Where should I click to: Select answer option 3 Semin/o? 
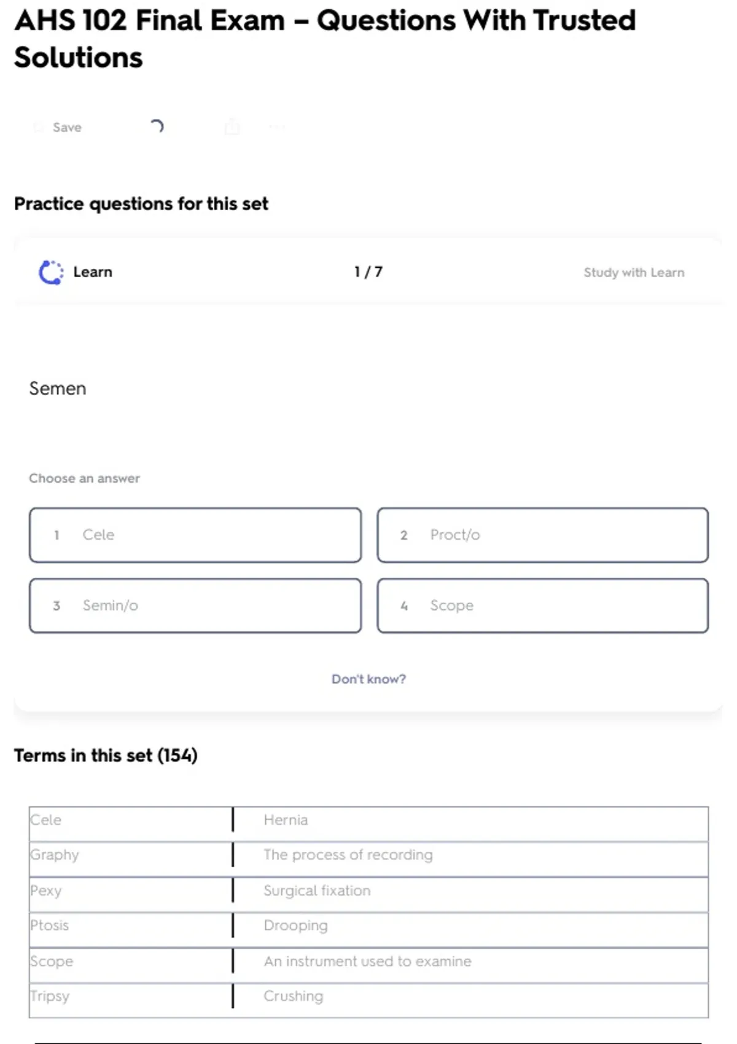[x=195, y=606]
